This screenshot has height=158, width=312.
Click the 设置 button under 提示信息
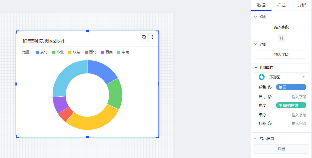tap(281, 149)
